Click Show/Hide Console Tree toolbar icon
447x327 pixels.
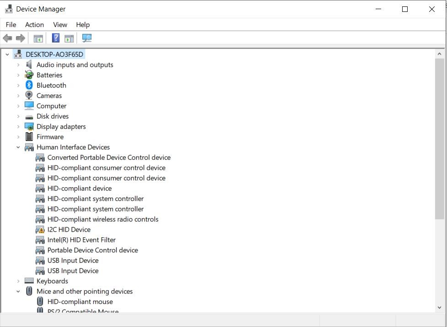coord(38,38)
